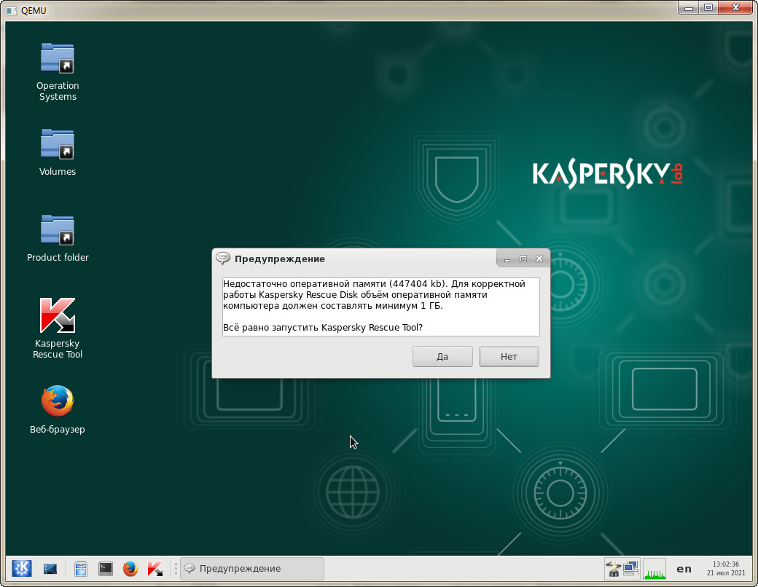Viewport: 758px width, 587px height.
Task: Click the Да button in warning dialog
Action: tap(442, 357)
